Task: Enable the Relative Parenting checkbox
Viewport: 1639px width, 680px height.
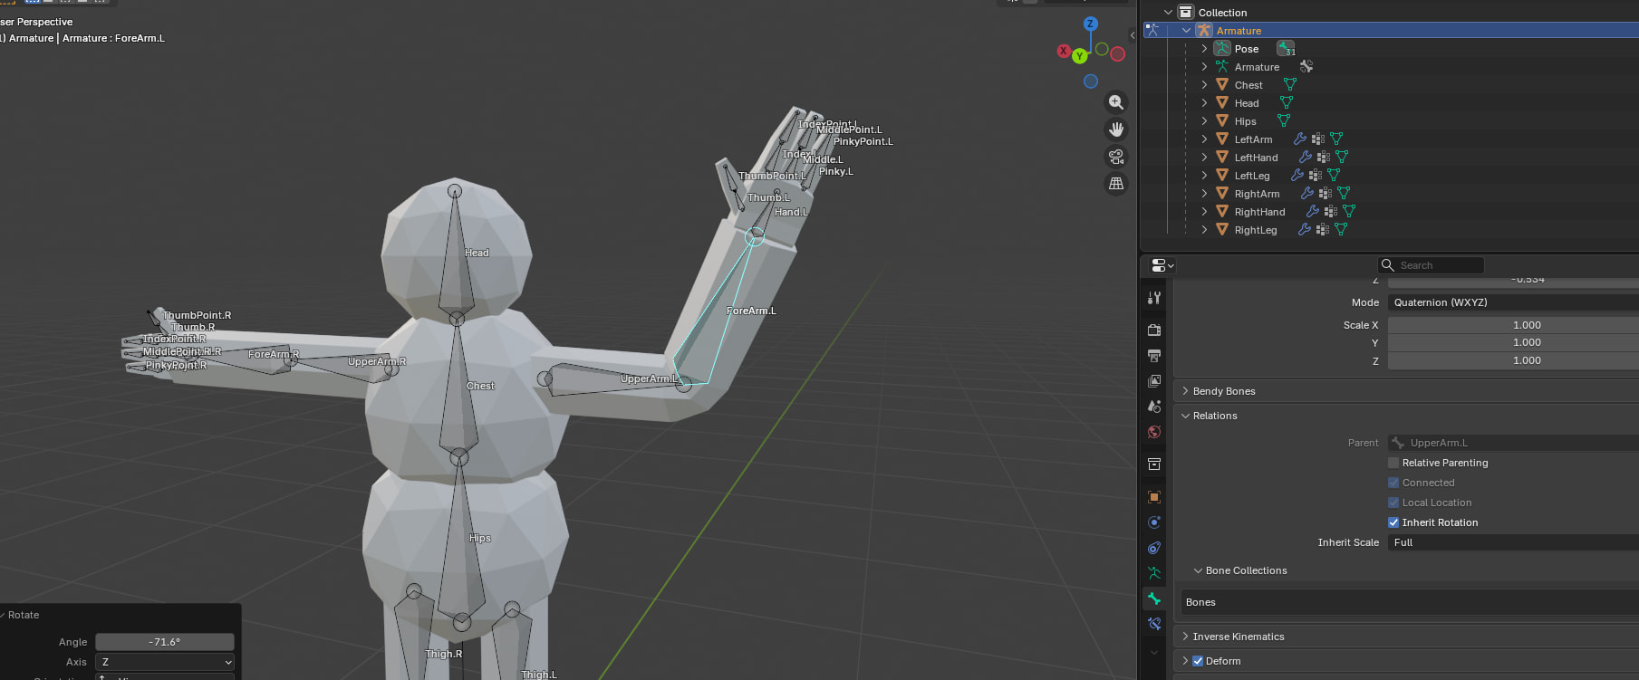Action: (x=1393, y=463)
